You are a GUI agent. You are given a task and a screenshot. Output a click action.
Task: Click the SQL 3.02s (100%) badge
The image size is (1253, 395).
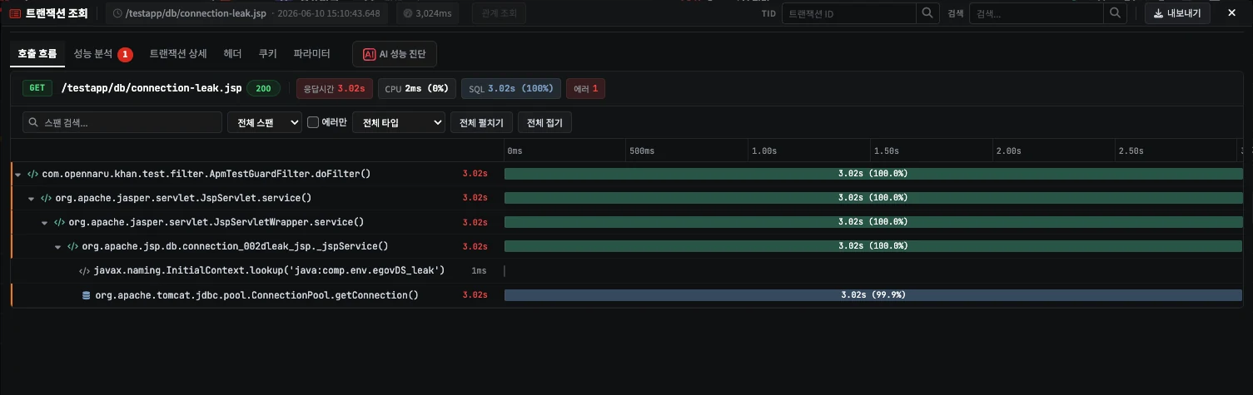point(510,88)
